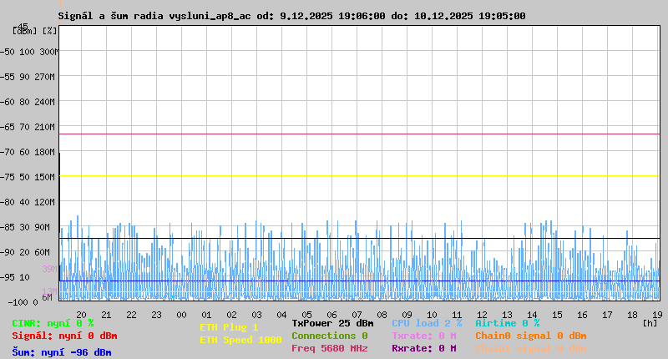
Task: Click the Freq 5680 MHz legend label
Action: point(329,348)
